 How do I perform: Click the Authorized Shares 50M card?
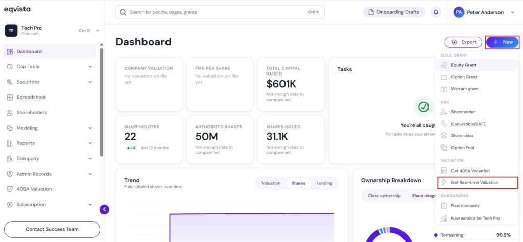pyautogui.click(x=220, y=140)
